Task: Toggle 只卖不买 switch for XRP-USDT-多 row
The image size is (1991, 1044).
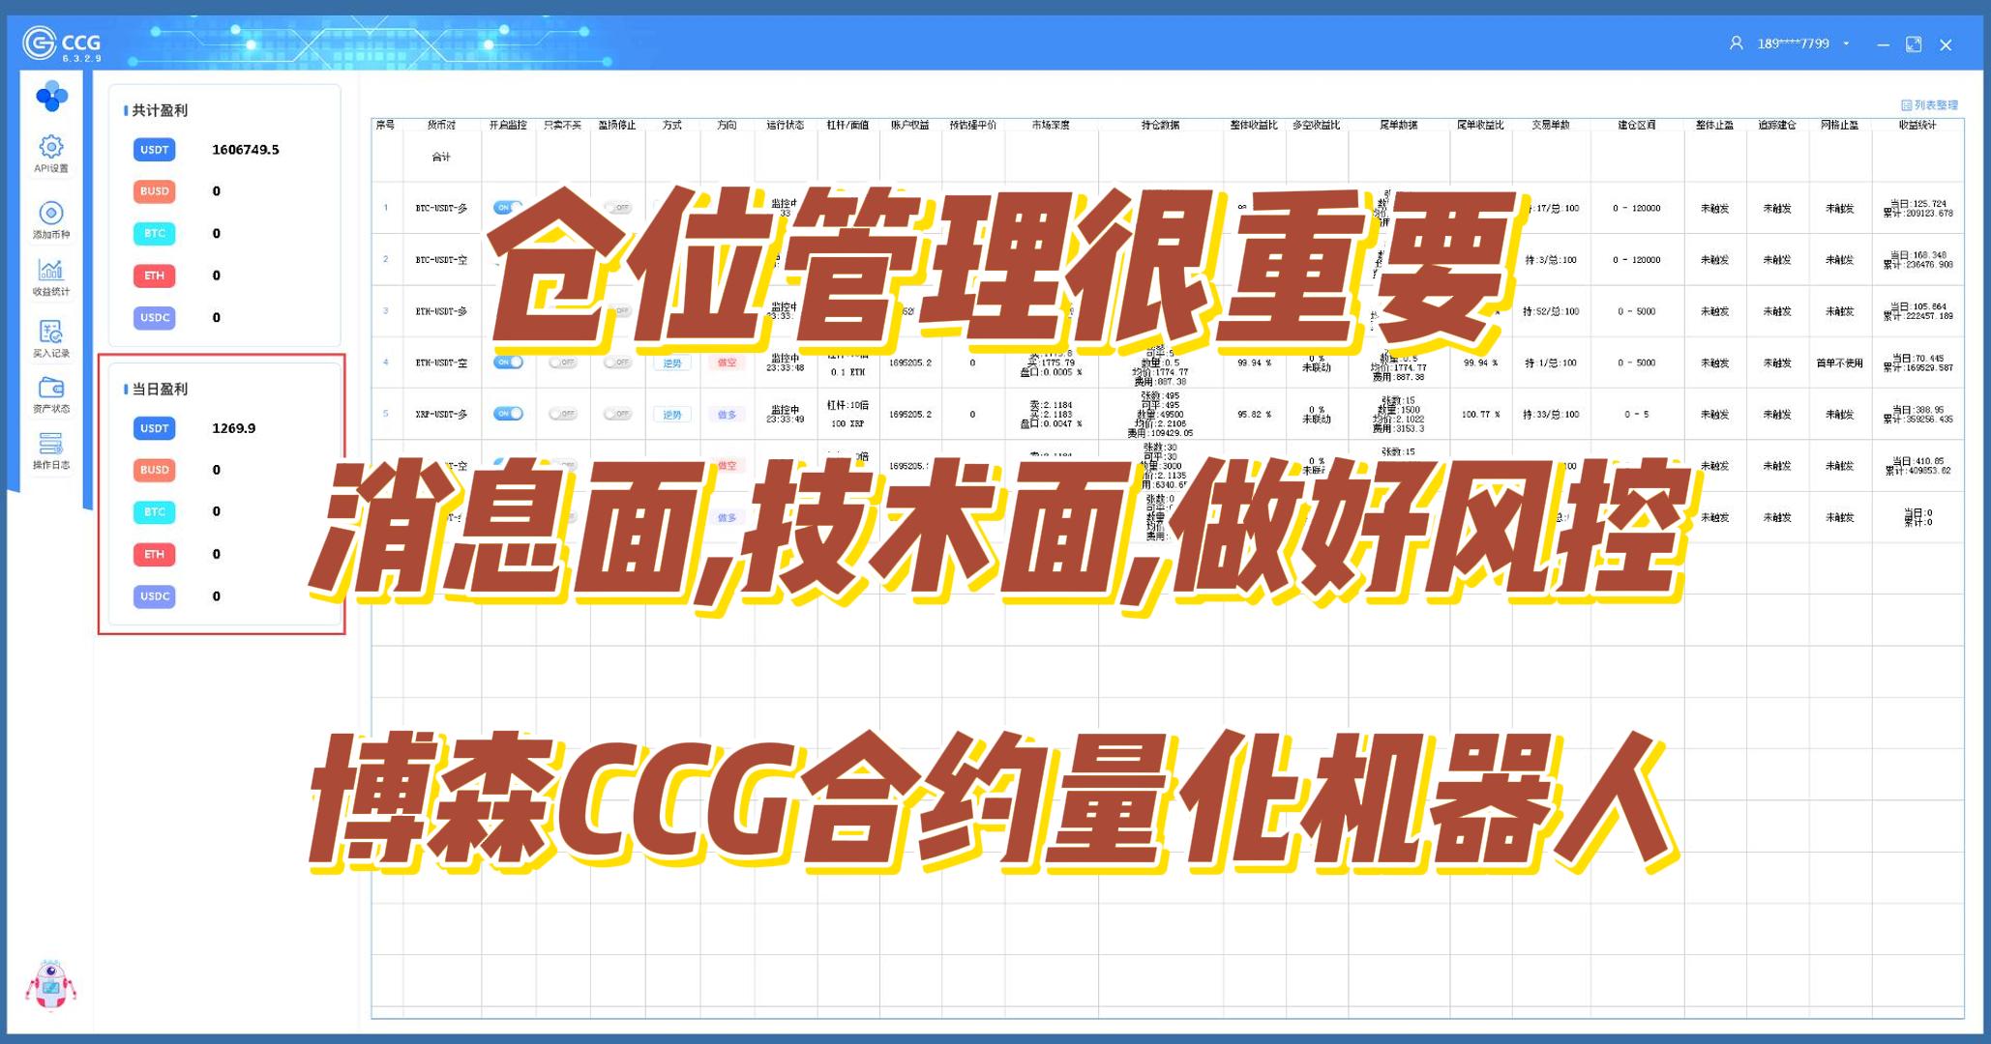Action: point(562,414)
